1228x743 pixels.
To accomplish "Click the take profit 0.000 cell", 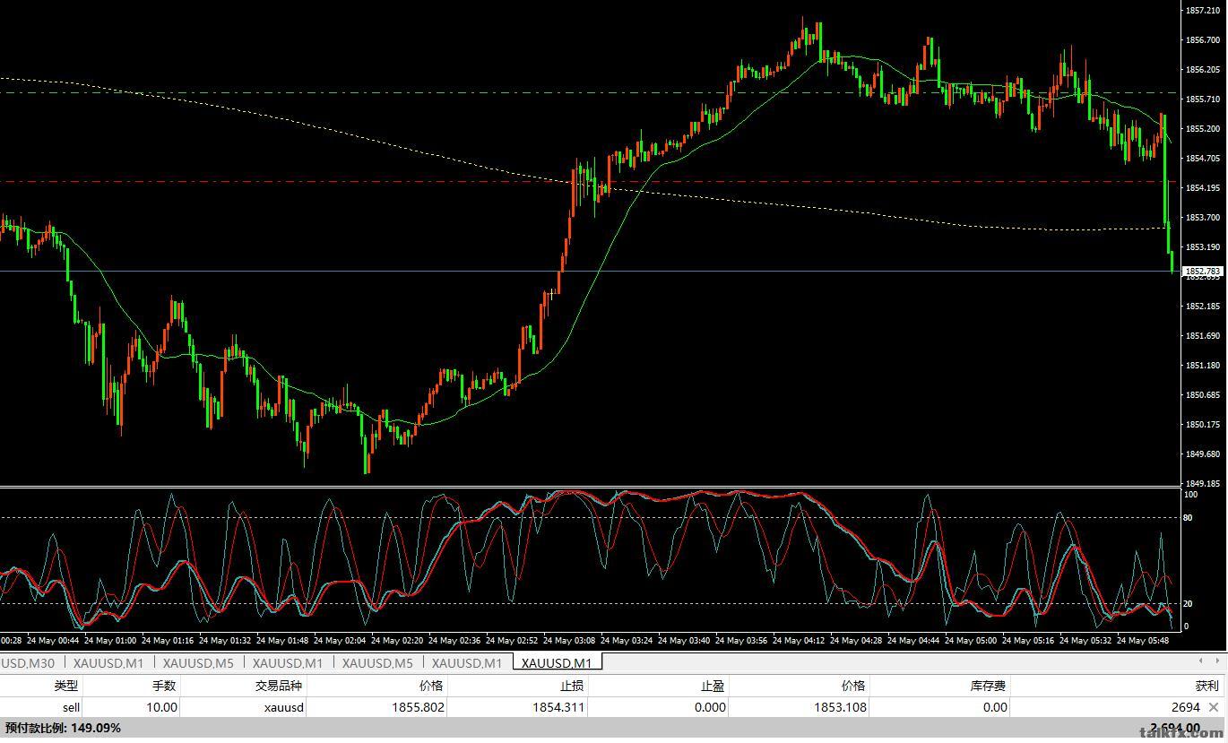I will coord(710,707).
